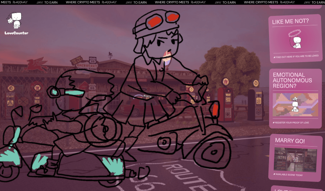This screenshot has height=191, width=325.
Task: Click arrow icon beside 'Find out here'
Action: (274, 57)
